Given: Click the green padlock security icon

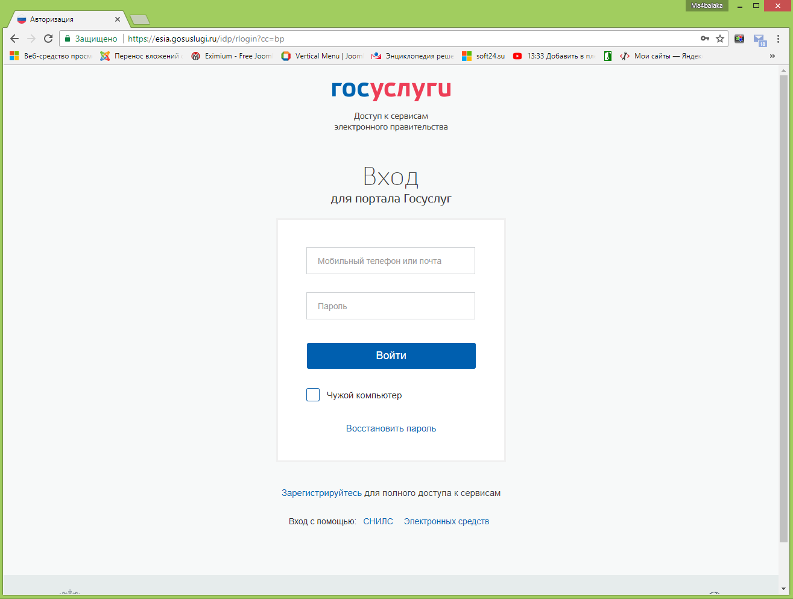Looking at the screenshot, I should pos(68,39).
